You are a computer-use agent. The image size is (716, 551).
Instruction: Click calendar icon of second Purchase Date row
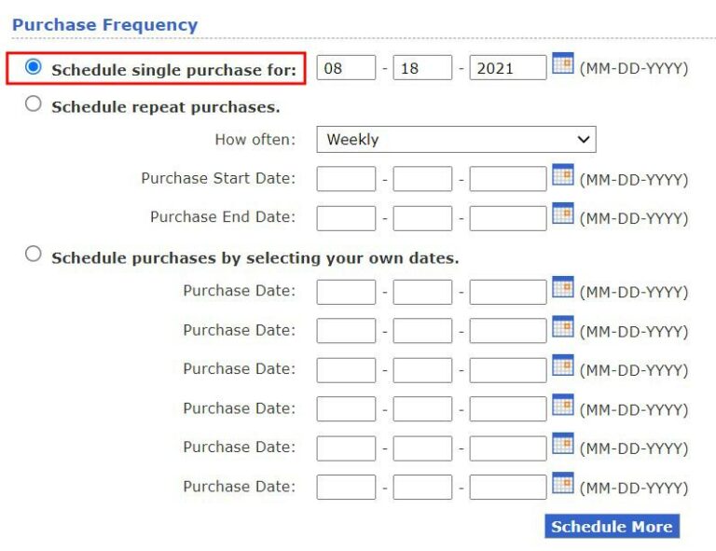point(562,326)
